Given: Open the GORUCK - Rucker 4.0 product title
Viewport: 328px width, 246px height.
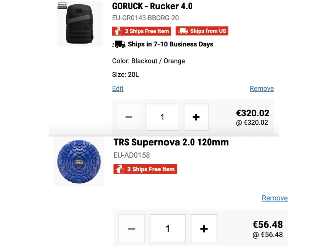Looking at the screenshot, I should pyautogui.click(x=152, y=6).
